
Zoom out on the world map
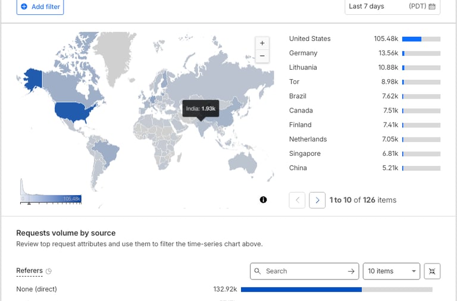point(262,56)
